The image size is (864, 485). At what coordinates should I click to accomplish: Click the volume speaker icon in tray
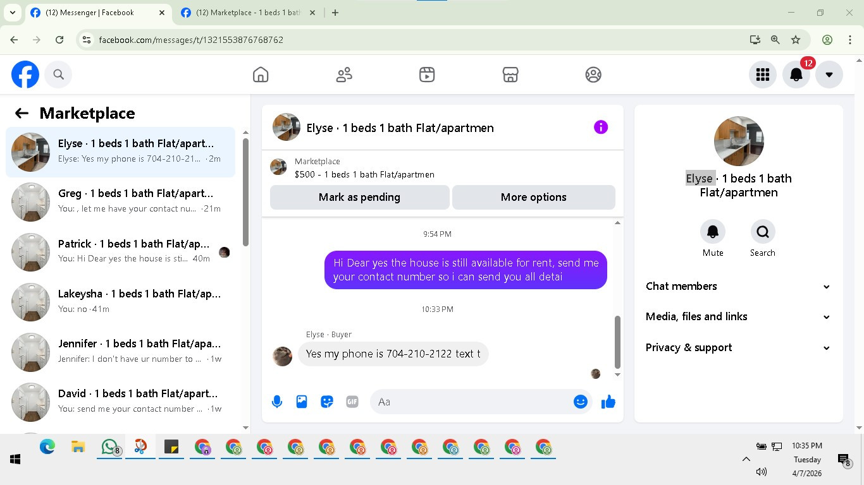[762, 472]
